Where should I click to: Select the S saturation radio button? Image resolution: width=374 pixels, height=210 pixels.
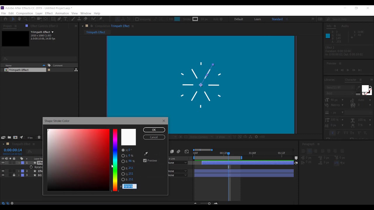pyautogui.click(x=123, y=156)
